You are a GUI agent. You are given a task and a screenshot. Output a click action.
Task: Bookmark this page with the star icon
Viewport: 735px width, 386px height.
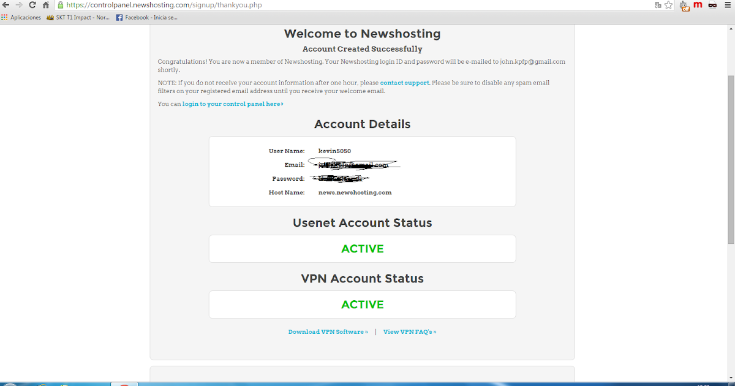point(668,5)
